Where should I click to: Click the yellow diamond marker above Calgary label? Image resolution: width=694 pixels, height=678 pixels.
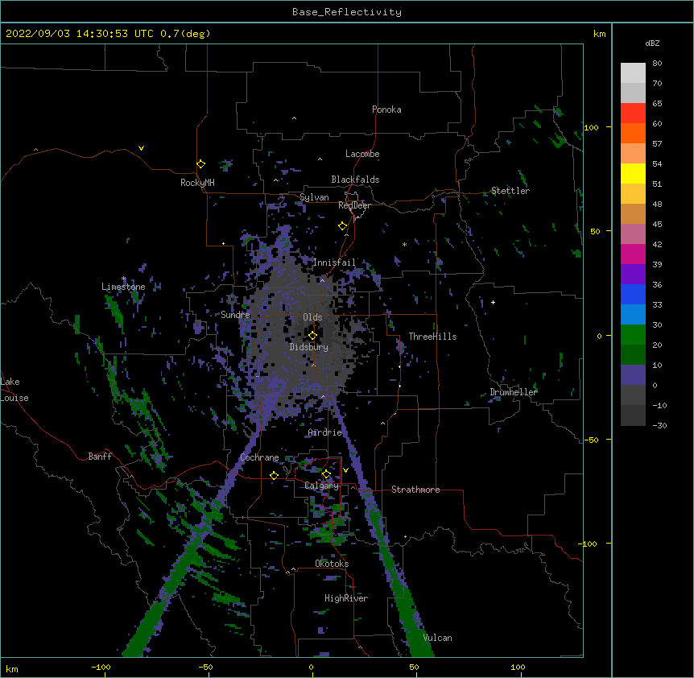[326, 474]
